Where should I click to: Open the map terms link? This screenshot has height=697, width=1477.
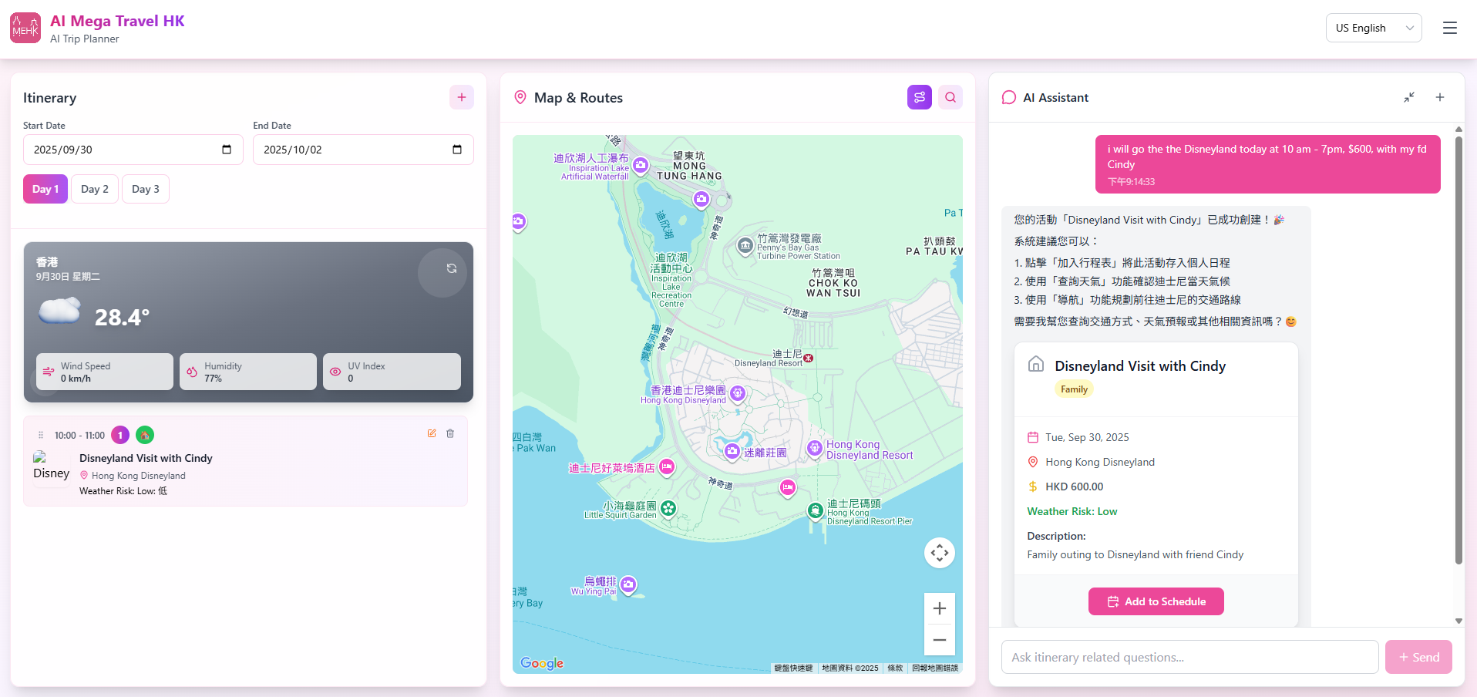[x=895, y=668]
